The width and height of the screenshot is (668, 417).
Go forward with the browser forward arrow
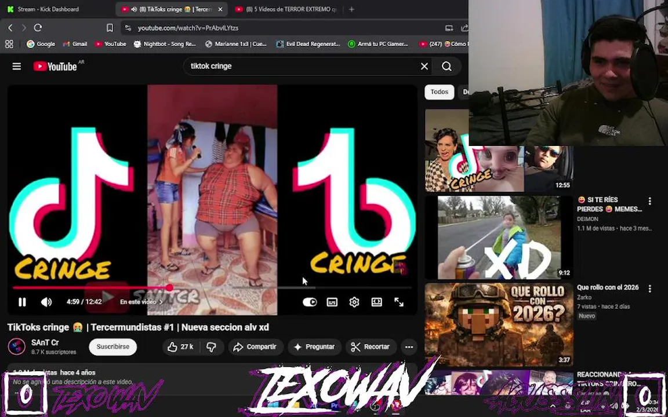pos(24,28)
